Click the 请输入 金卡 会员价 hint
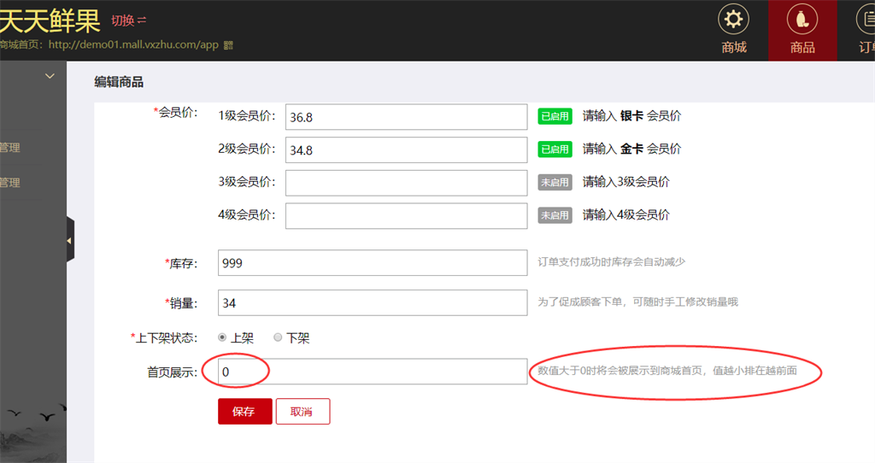 pyautogui.click(x=631, y=149)
